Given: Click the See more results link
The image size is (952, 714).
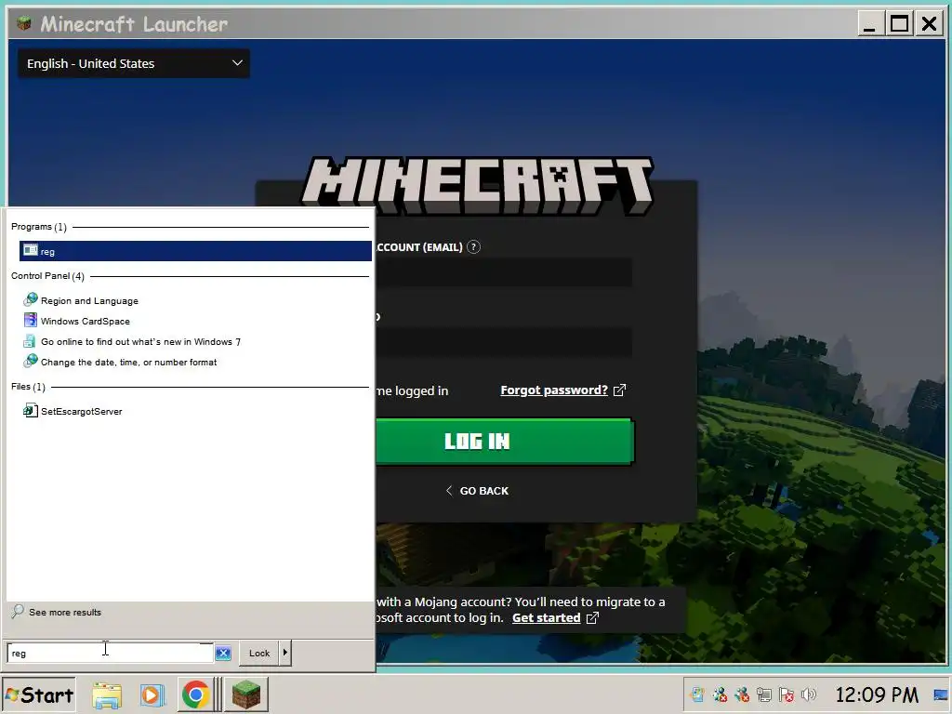Looking at the screenshot, I should tap(65, 612).
